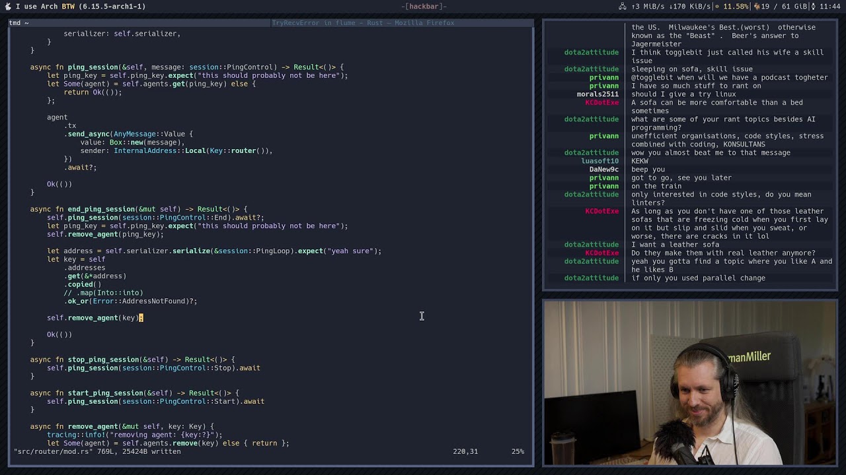
Task: Click username 'DaNew9c' in chat
Action: click(x=604, y=170)
